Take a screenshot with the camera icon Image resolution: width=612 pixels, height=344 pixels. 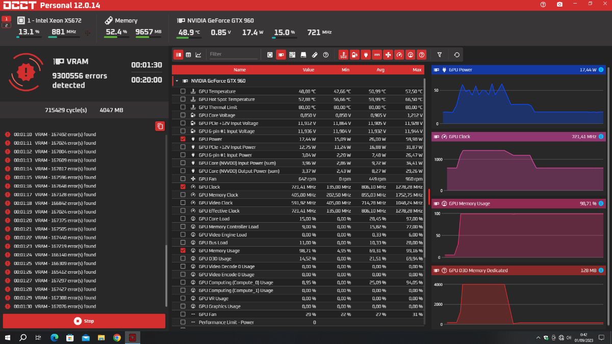pos(559,4)
